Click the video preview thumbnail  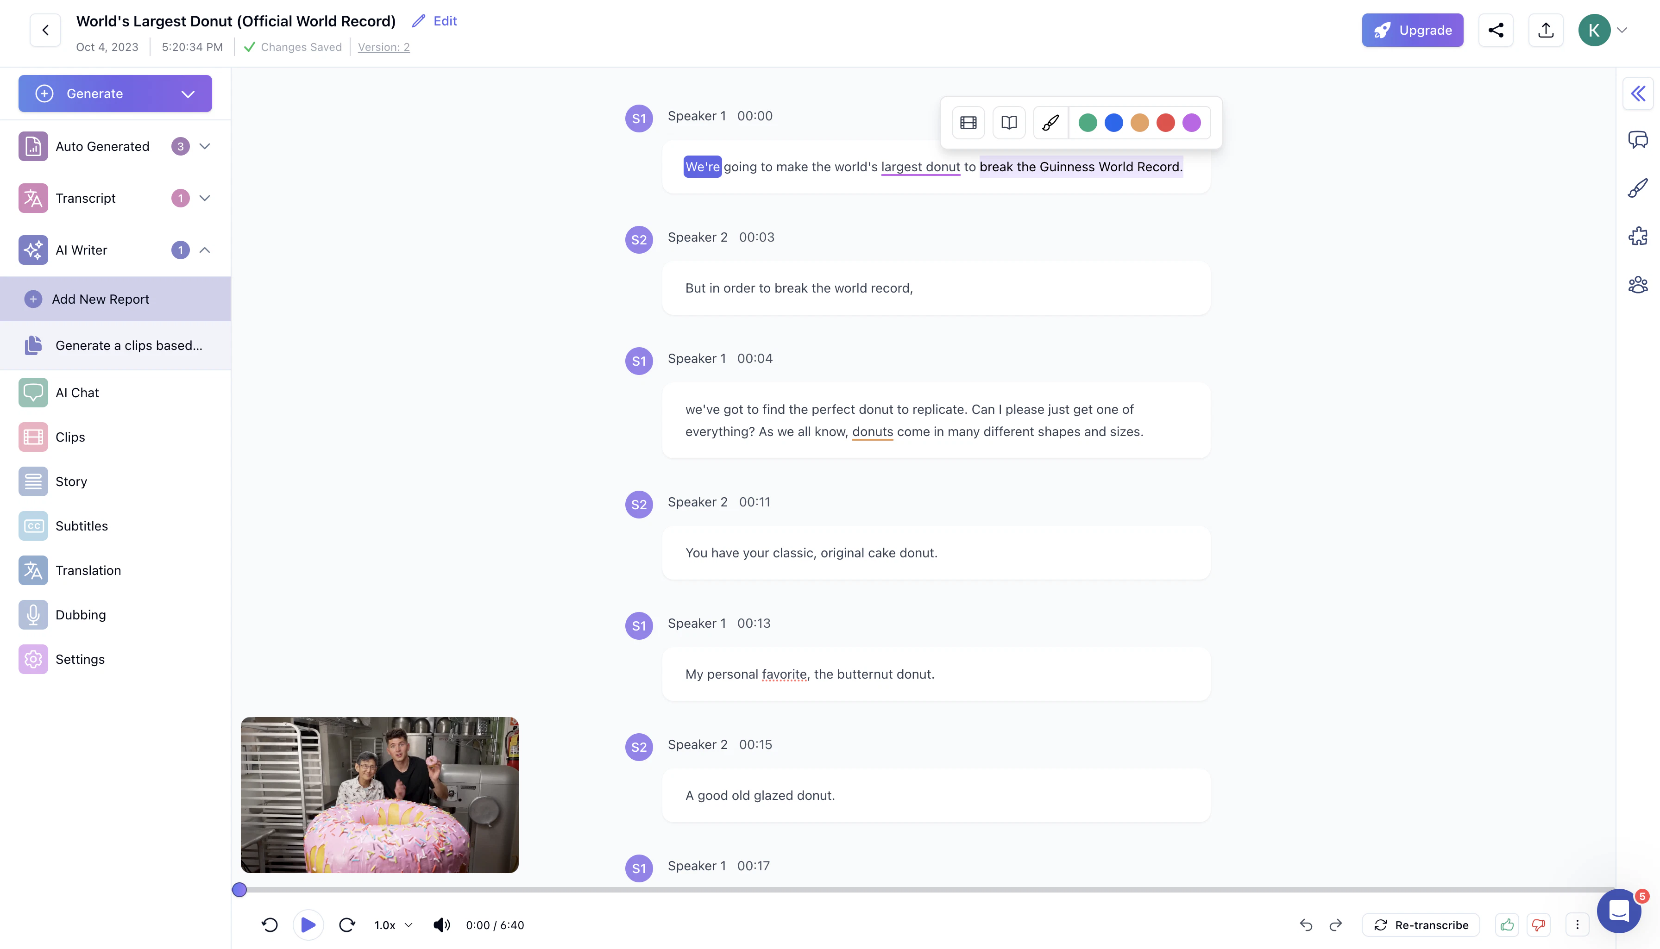coord(379,794)
